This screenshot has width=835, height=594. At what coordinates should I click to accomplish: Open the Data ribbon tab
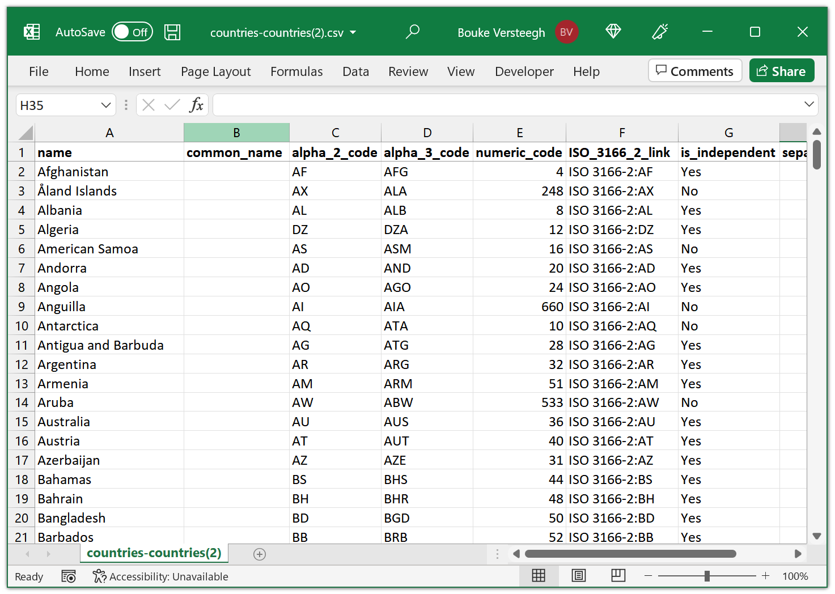pos(355,71)
